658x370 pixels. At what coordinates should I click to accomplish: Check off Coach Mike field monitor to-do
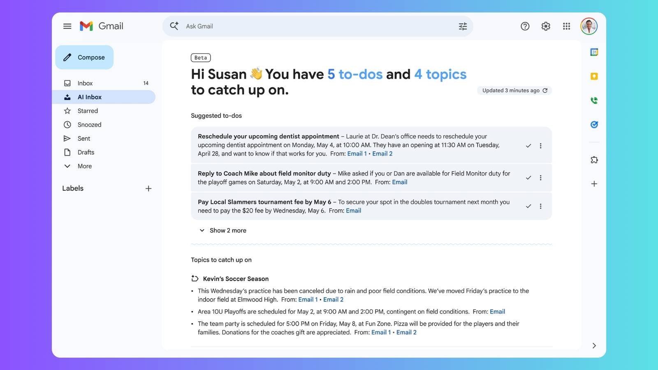pyautogui.click(x=528, y=178)
